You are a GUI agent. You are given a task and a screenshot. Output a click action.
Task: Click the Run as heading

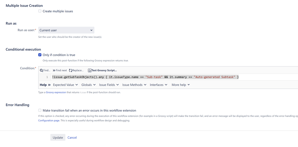click(x=11, y=23)
